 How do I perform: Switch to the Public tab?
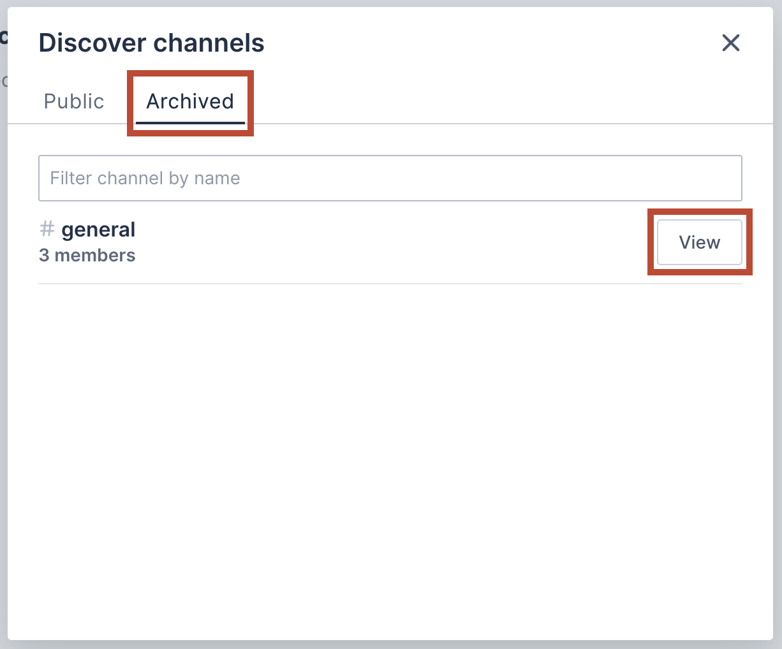click(x=74, y=101)
